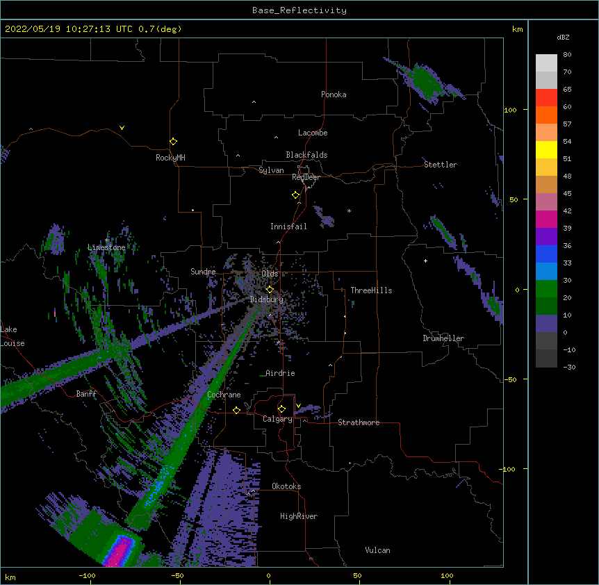This screenshot has height=585, width=599.
Task: Select the red 60-65 dBZ legend swatch
Action: [546, 97]
